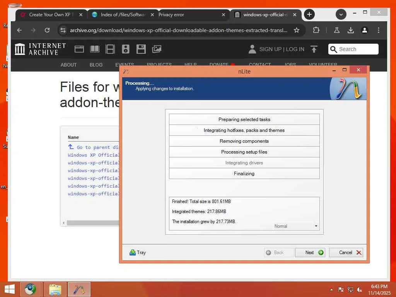This screenshot has width=396, height=297.
Task: Open a new browser tab
Action: tap(309, 14)
